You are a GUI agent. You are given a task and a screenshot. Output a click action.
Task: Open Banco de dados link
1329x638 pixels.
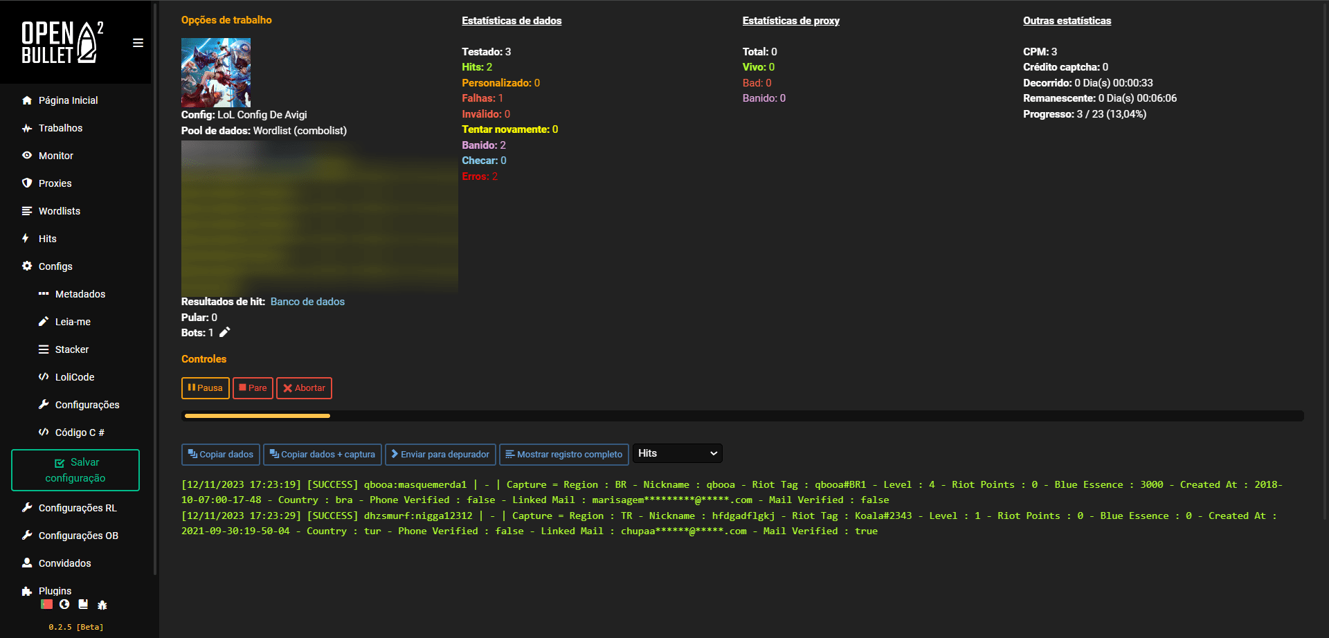(307, 302)
